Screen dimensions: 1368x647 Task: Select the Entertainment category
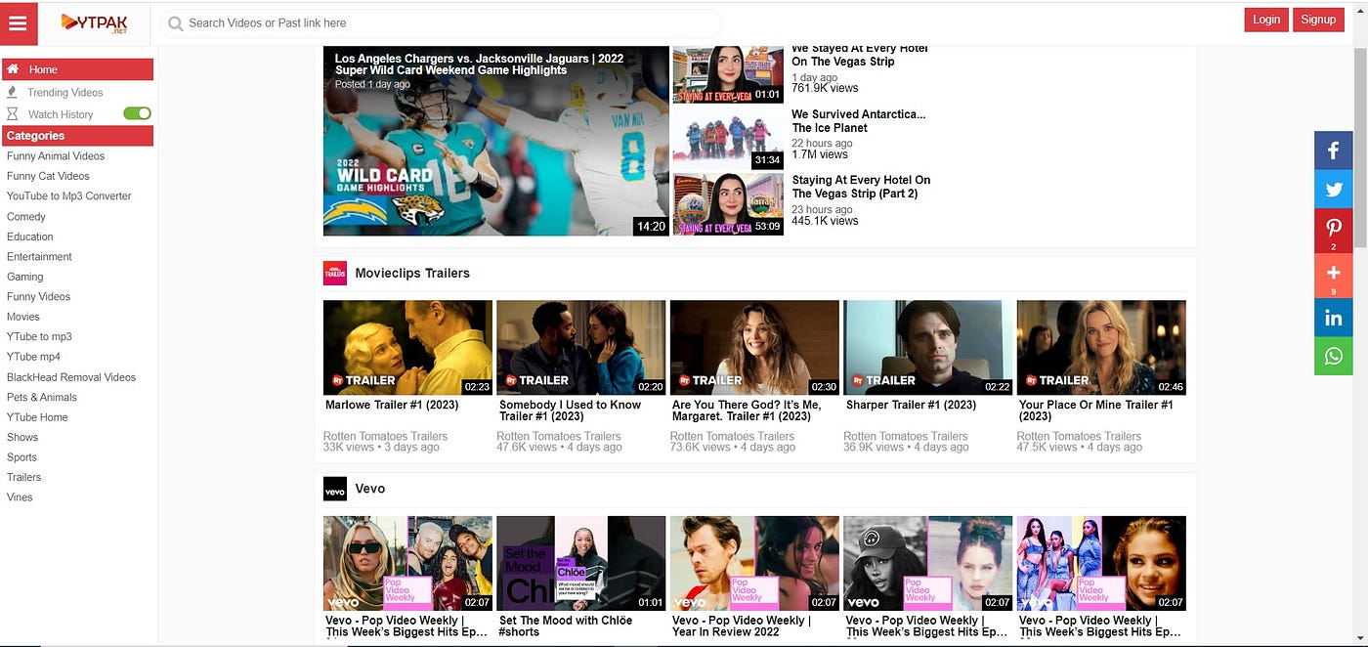tap(39, 256)
